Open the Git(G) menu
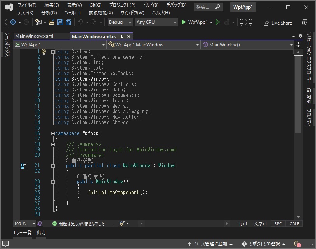Viewport: 316px width, 249px height. tap(95, 5)
